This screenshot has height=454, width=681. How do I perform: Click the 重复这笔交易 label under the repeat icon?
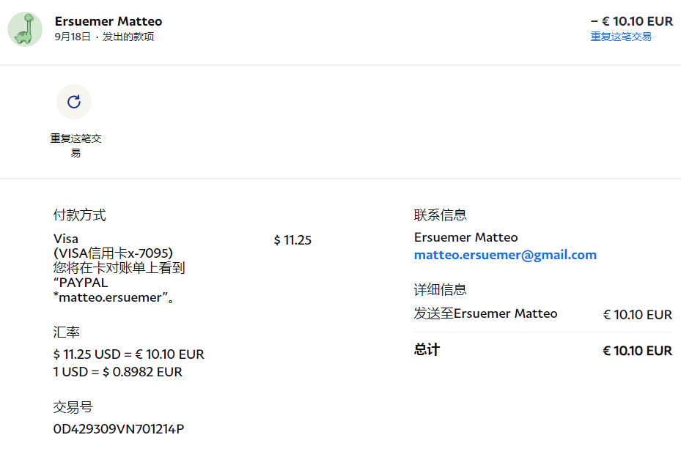pyautogui.click(x=76, y=146)
